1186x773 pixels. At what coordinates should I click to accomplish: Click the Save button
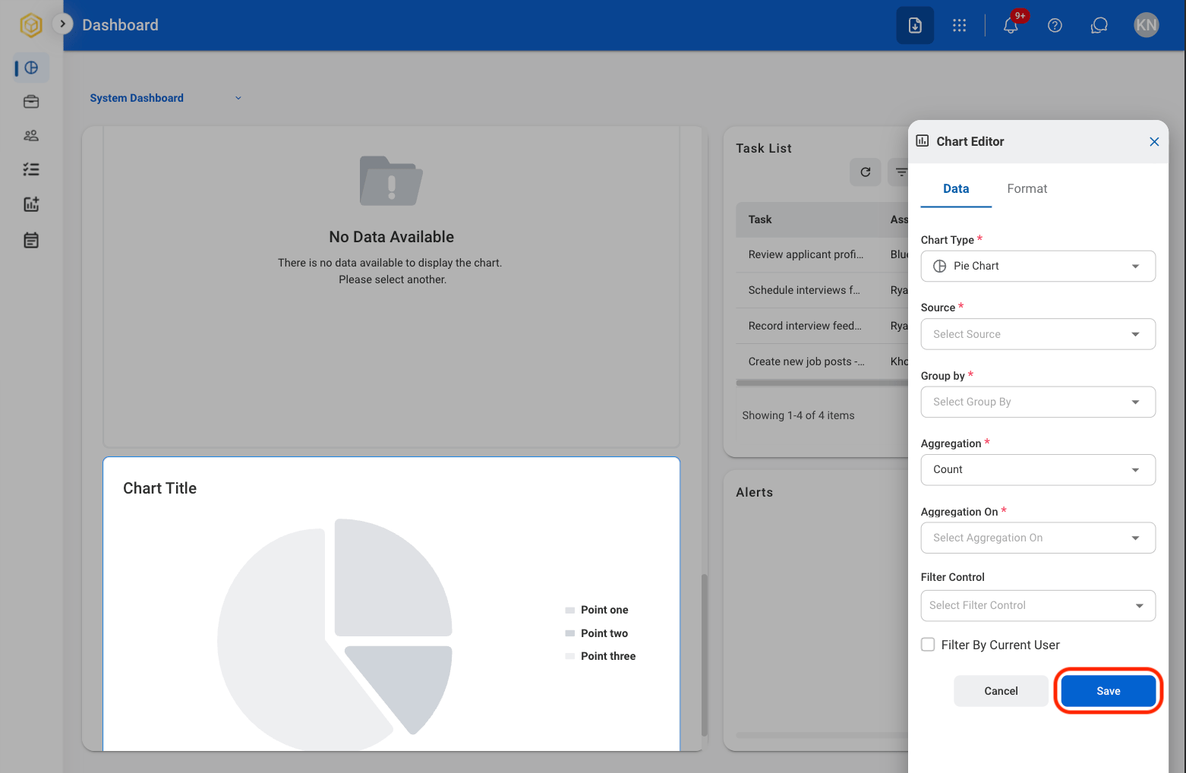[1109, 691]
